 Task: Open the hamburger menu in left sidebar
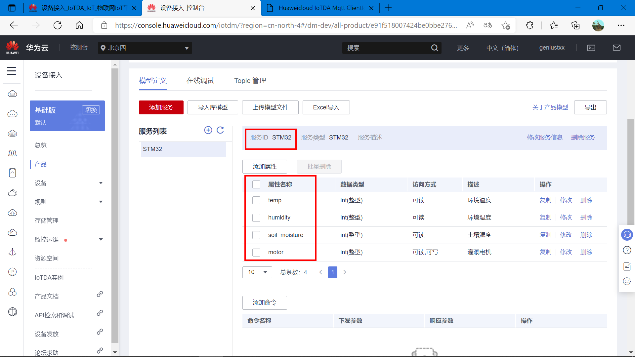pos(12,71)
